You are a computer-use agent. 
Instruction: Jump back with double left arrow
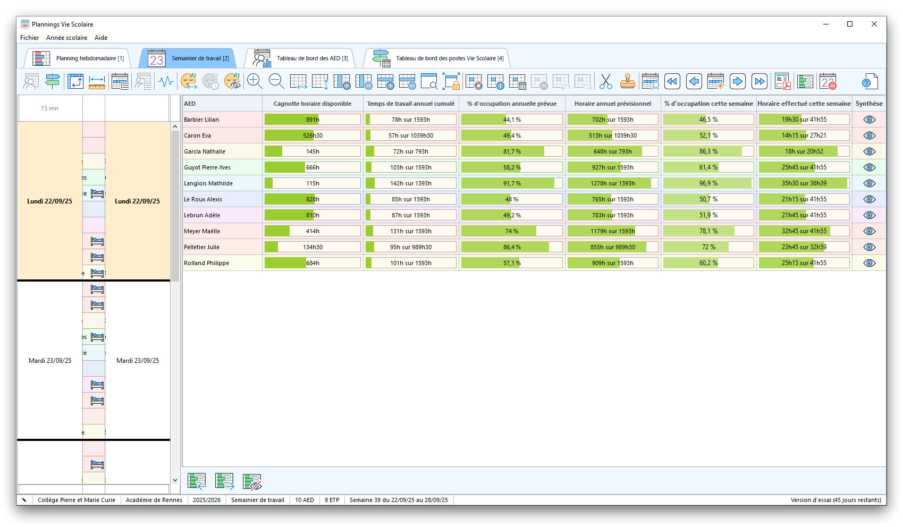tap(672, 81)
